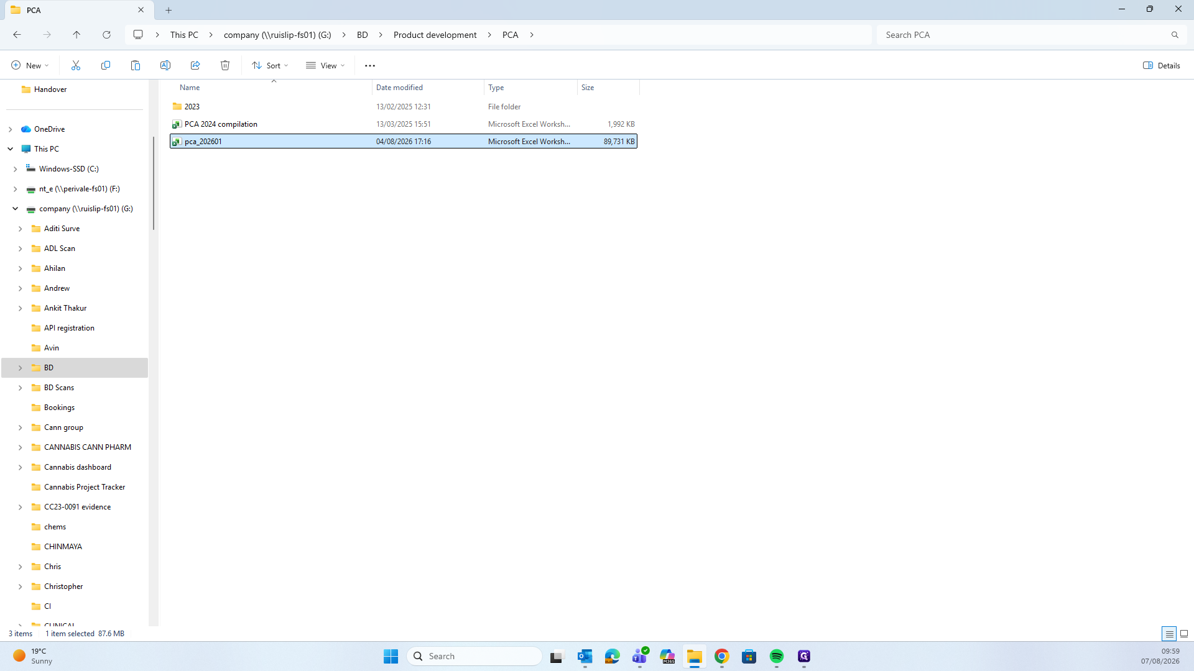Switch to large thumbnails view in status bar
The image size is (1194, 671).
pyautogui.click(x=1184, y=634)
